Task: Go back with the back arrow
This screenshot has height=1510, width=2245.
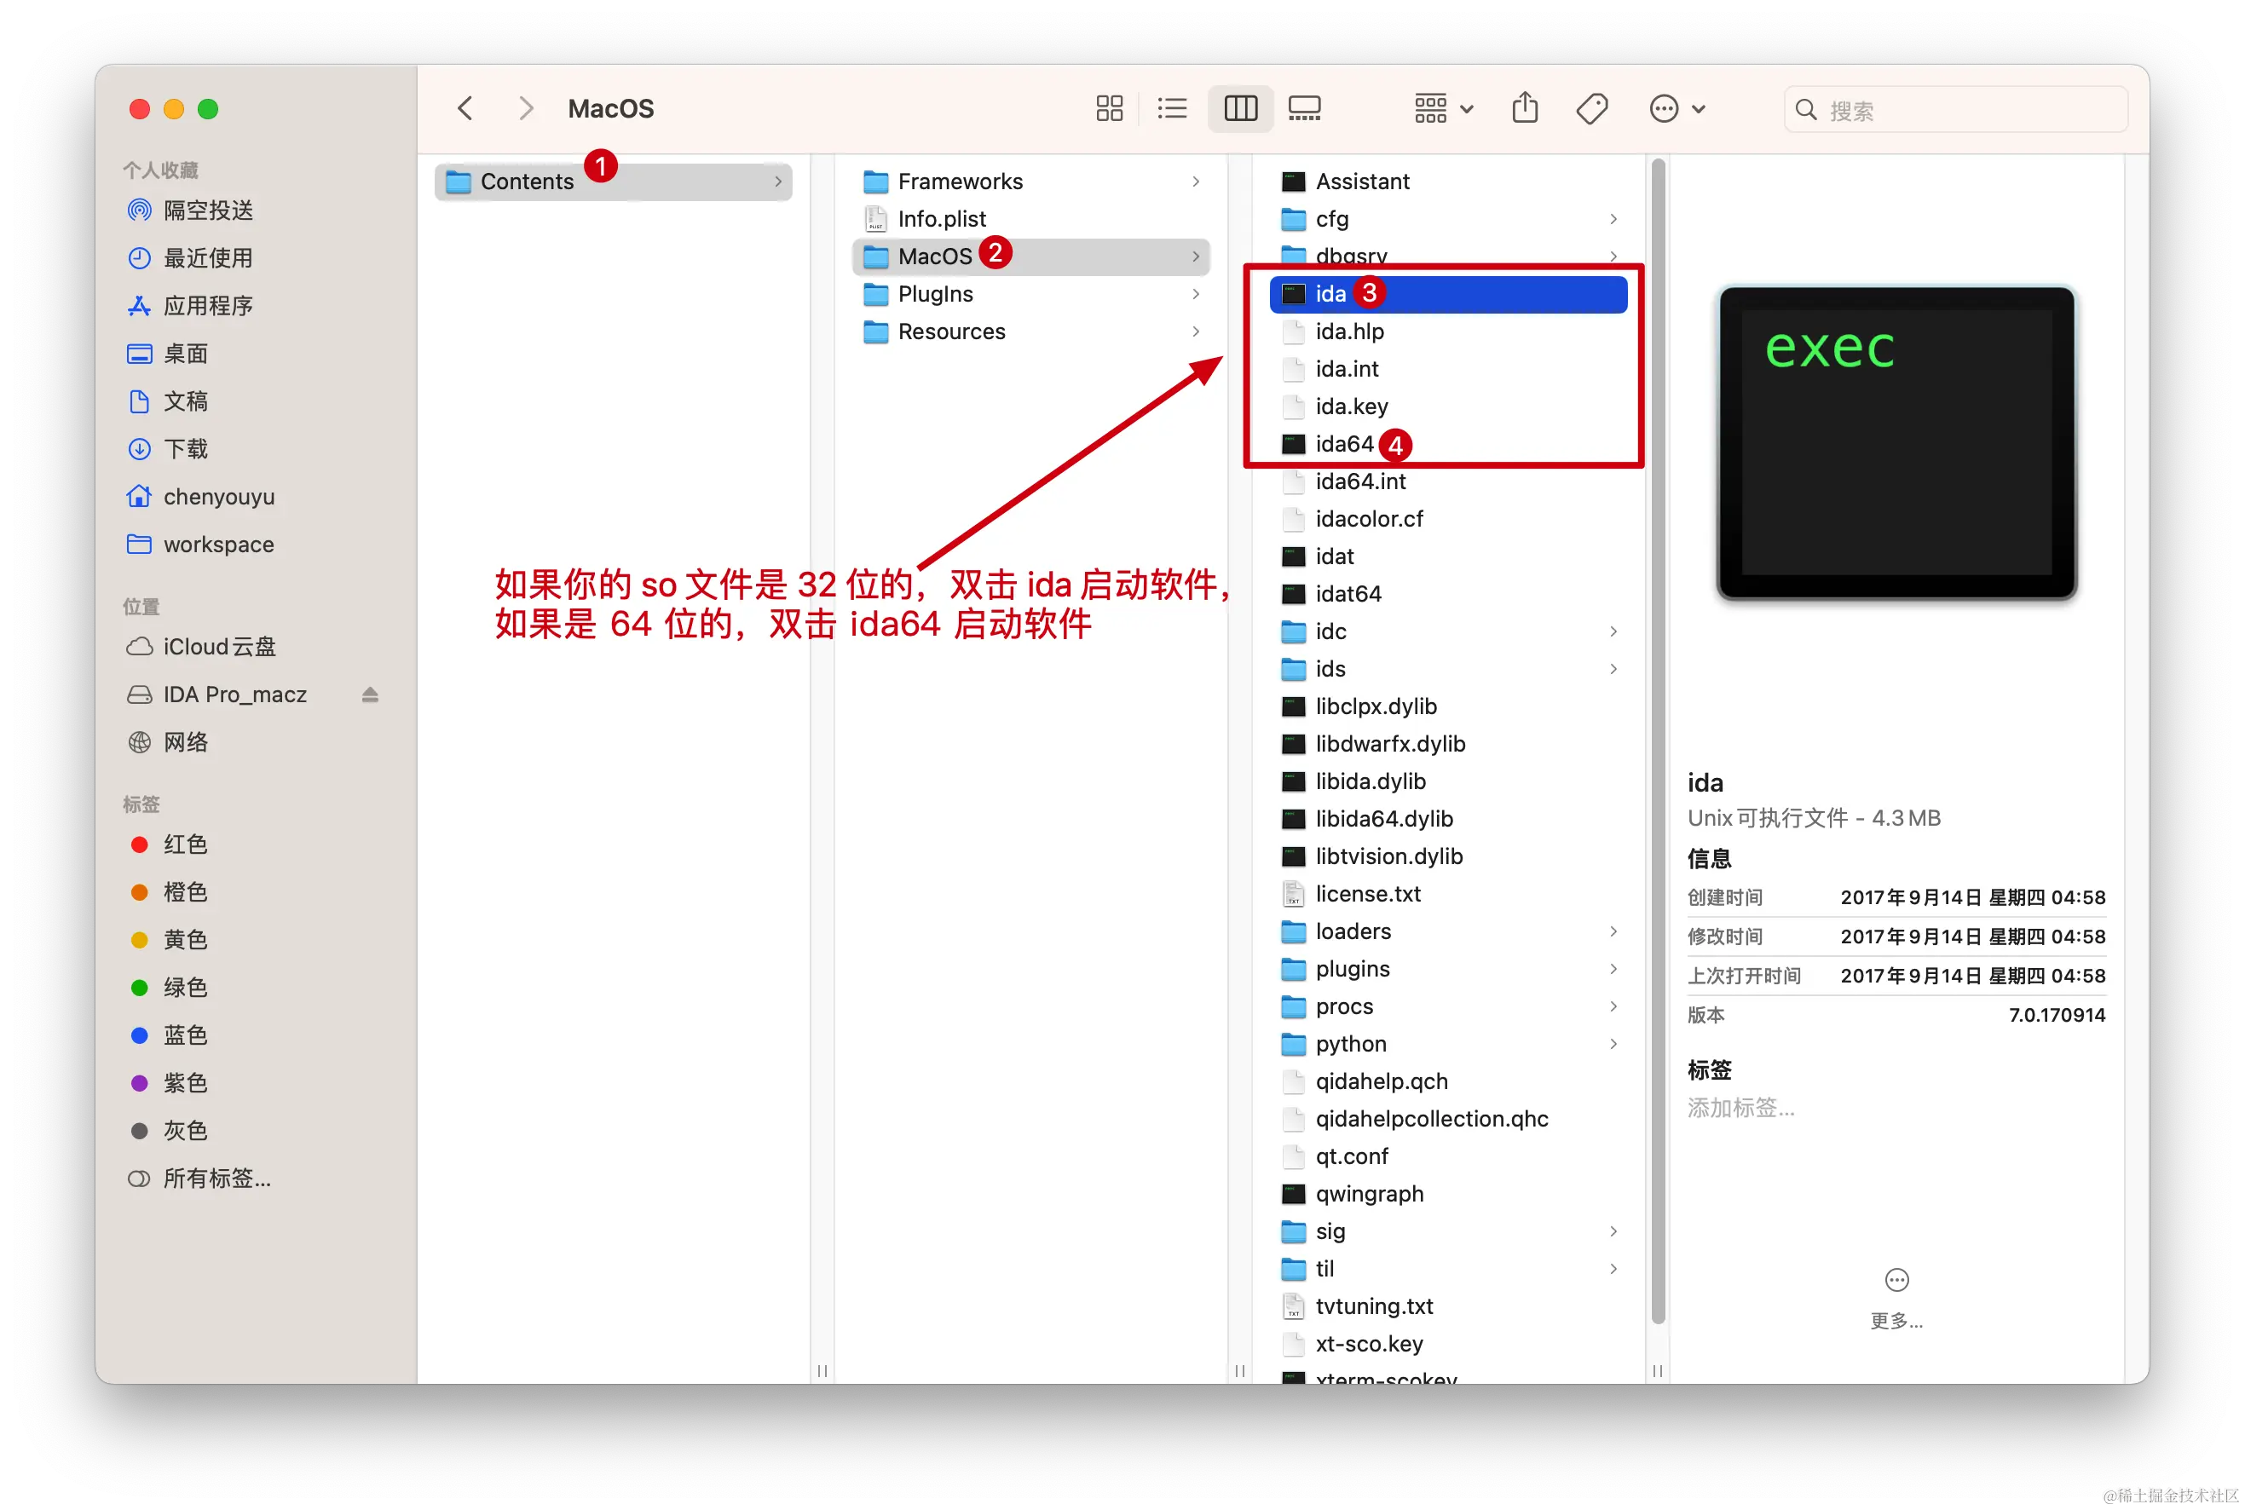Action: tap(465, 109)
